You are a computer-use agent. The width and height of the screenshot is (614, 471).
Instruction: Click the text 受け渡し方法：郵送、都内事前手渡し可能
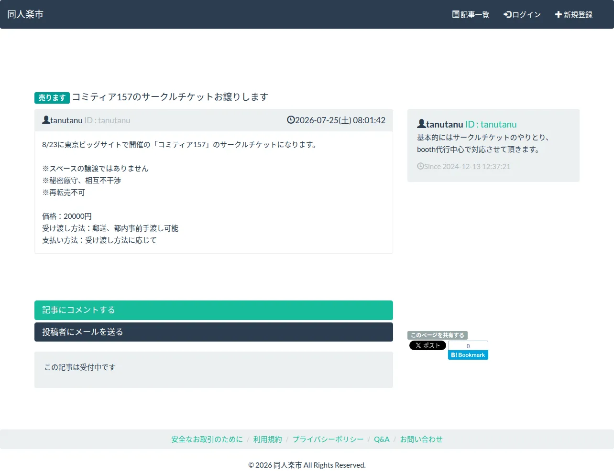(110, 228)
